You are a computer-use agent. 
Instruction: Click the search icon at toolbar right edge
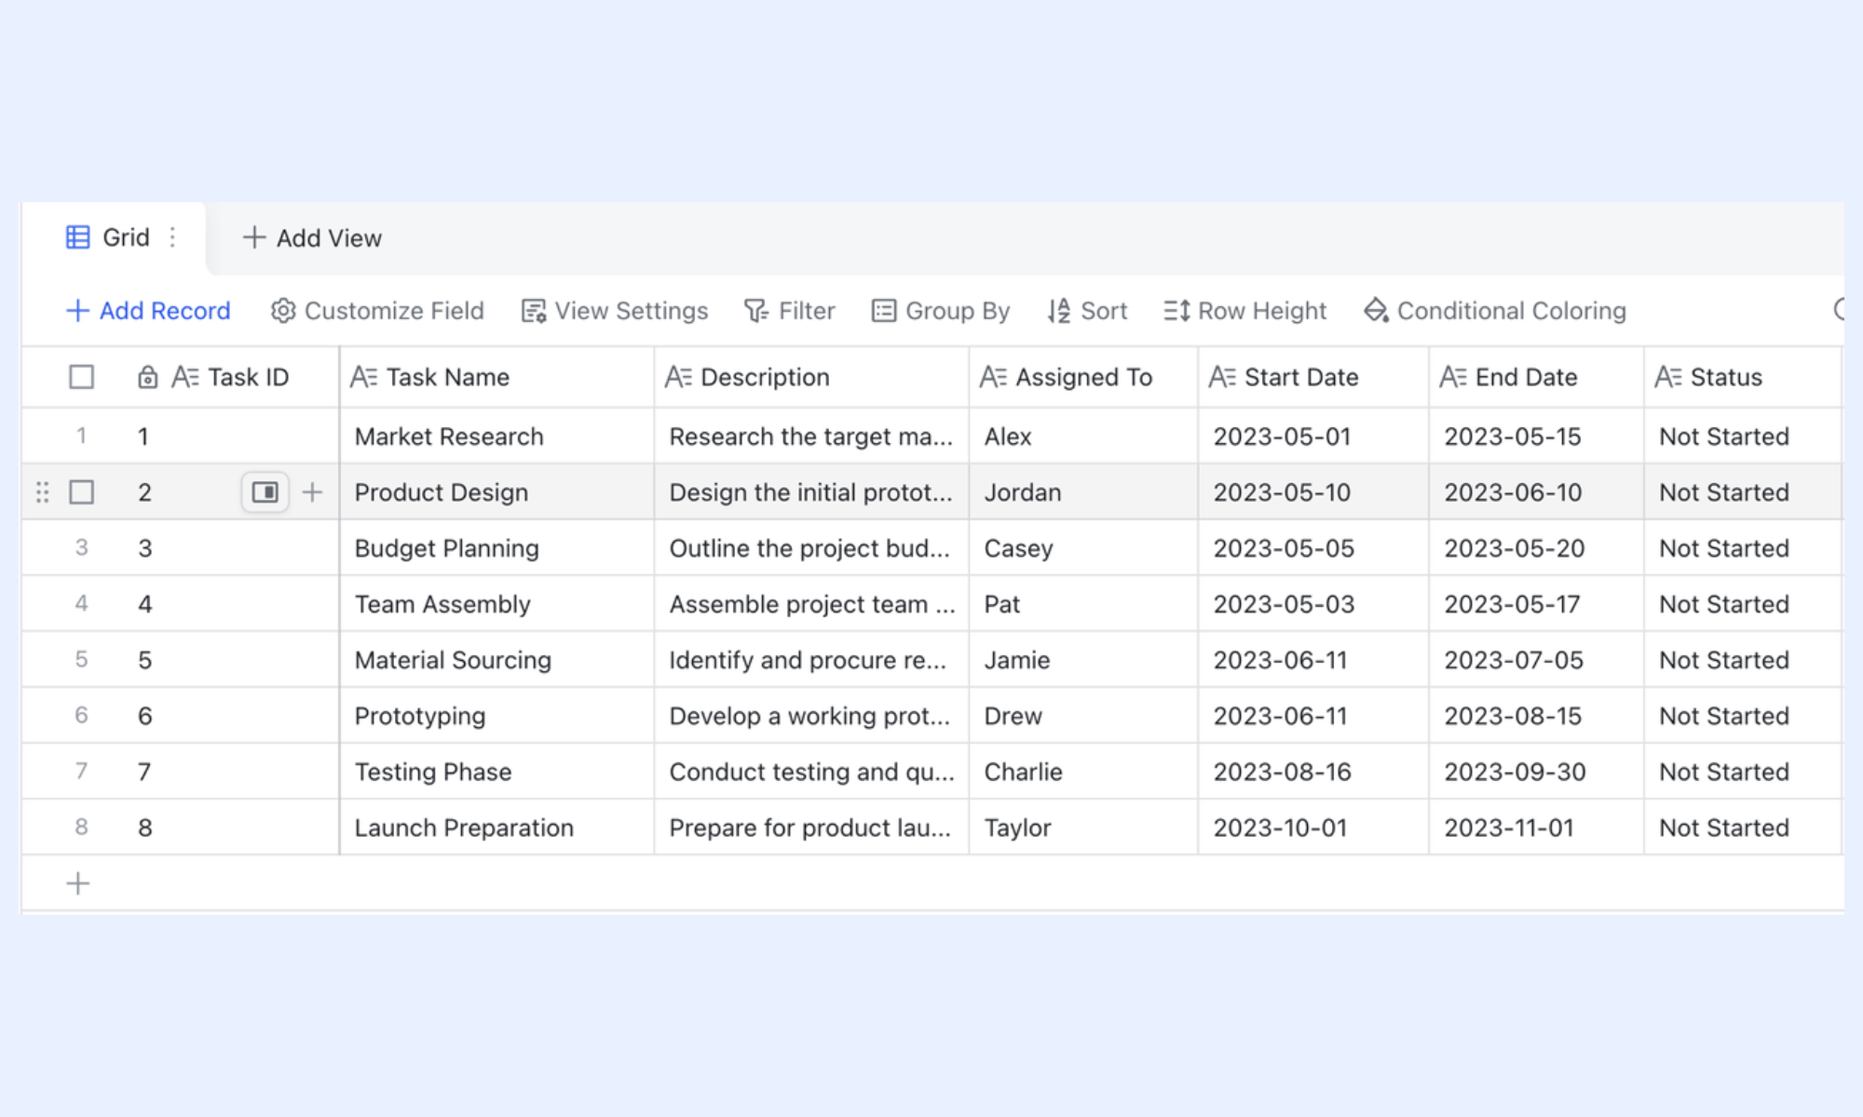click(x=1840, y=310)
